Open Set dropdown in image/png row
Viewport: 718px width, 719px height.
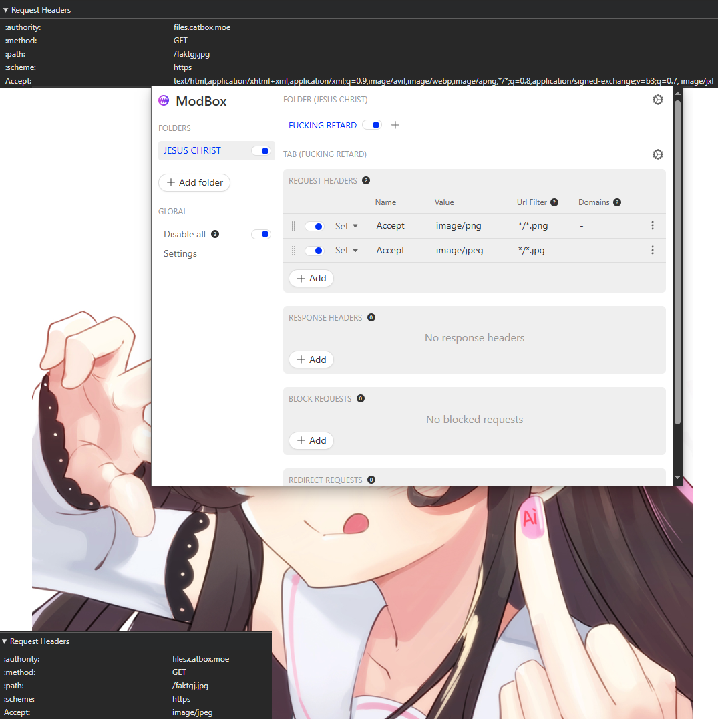click(347, 226)
